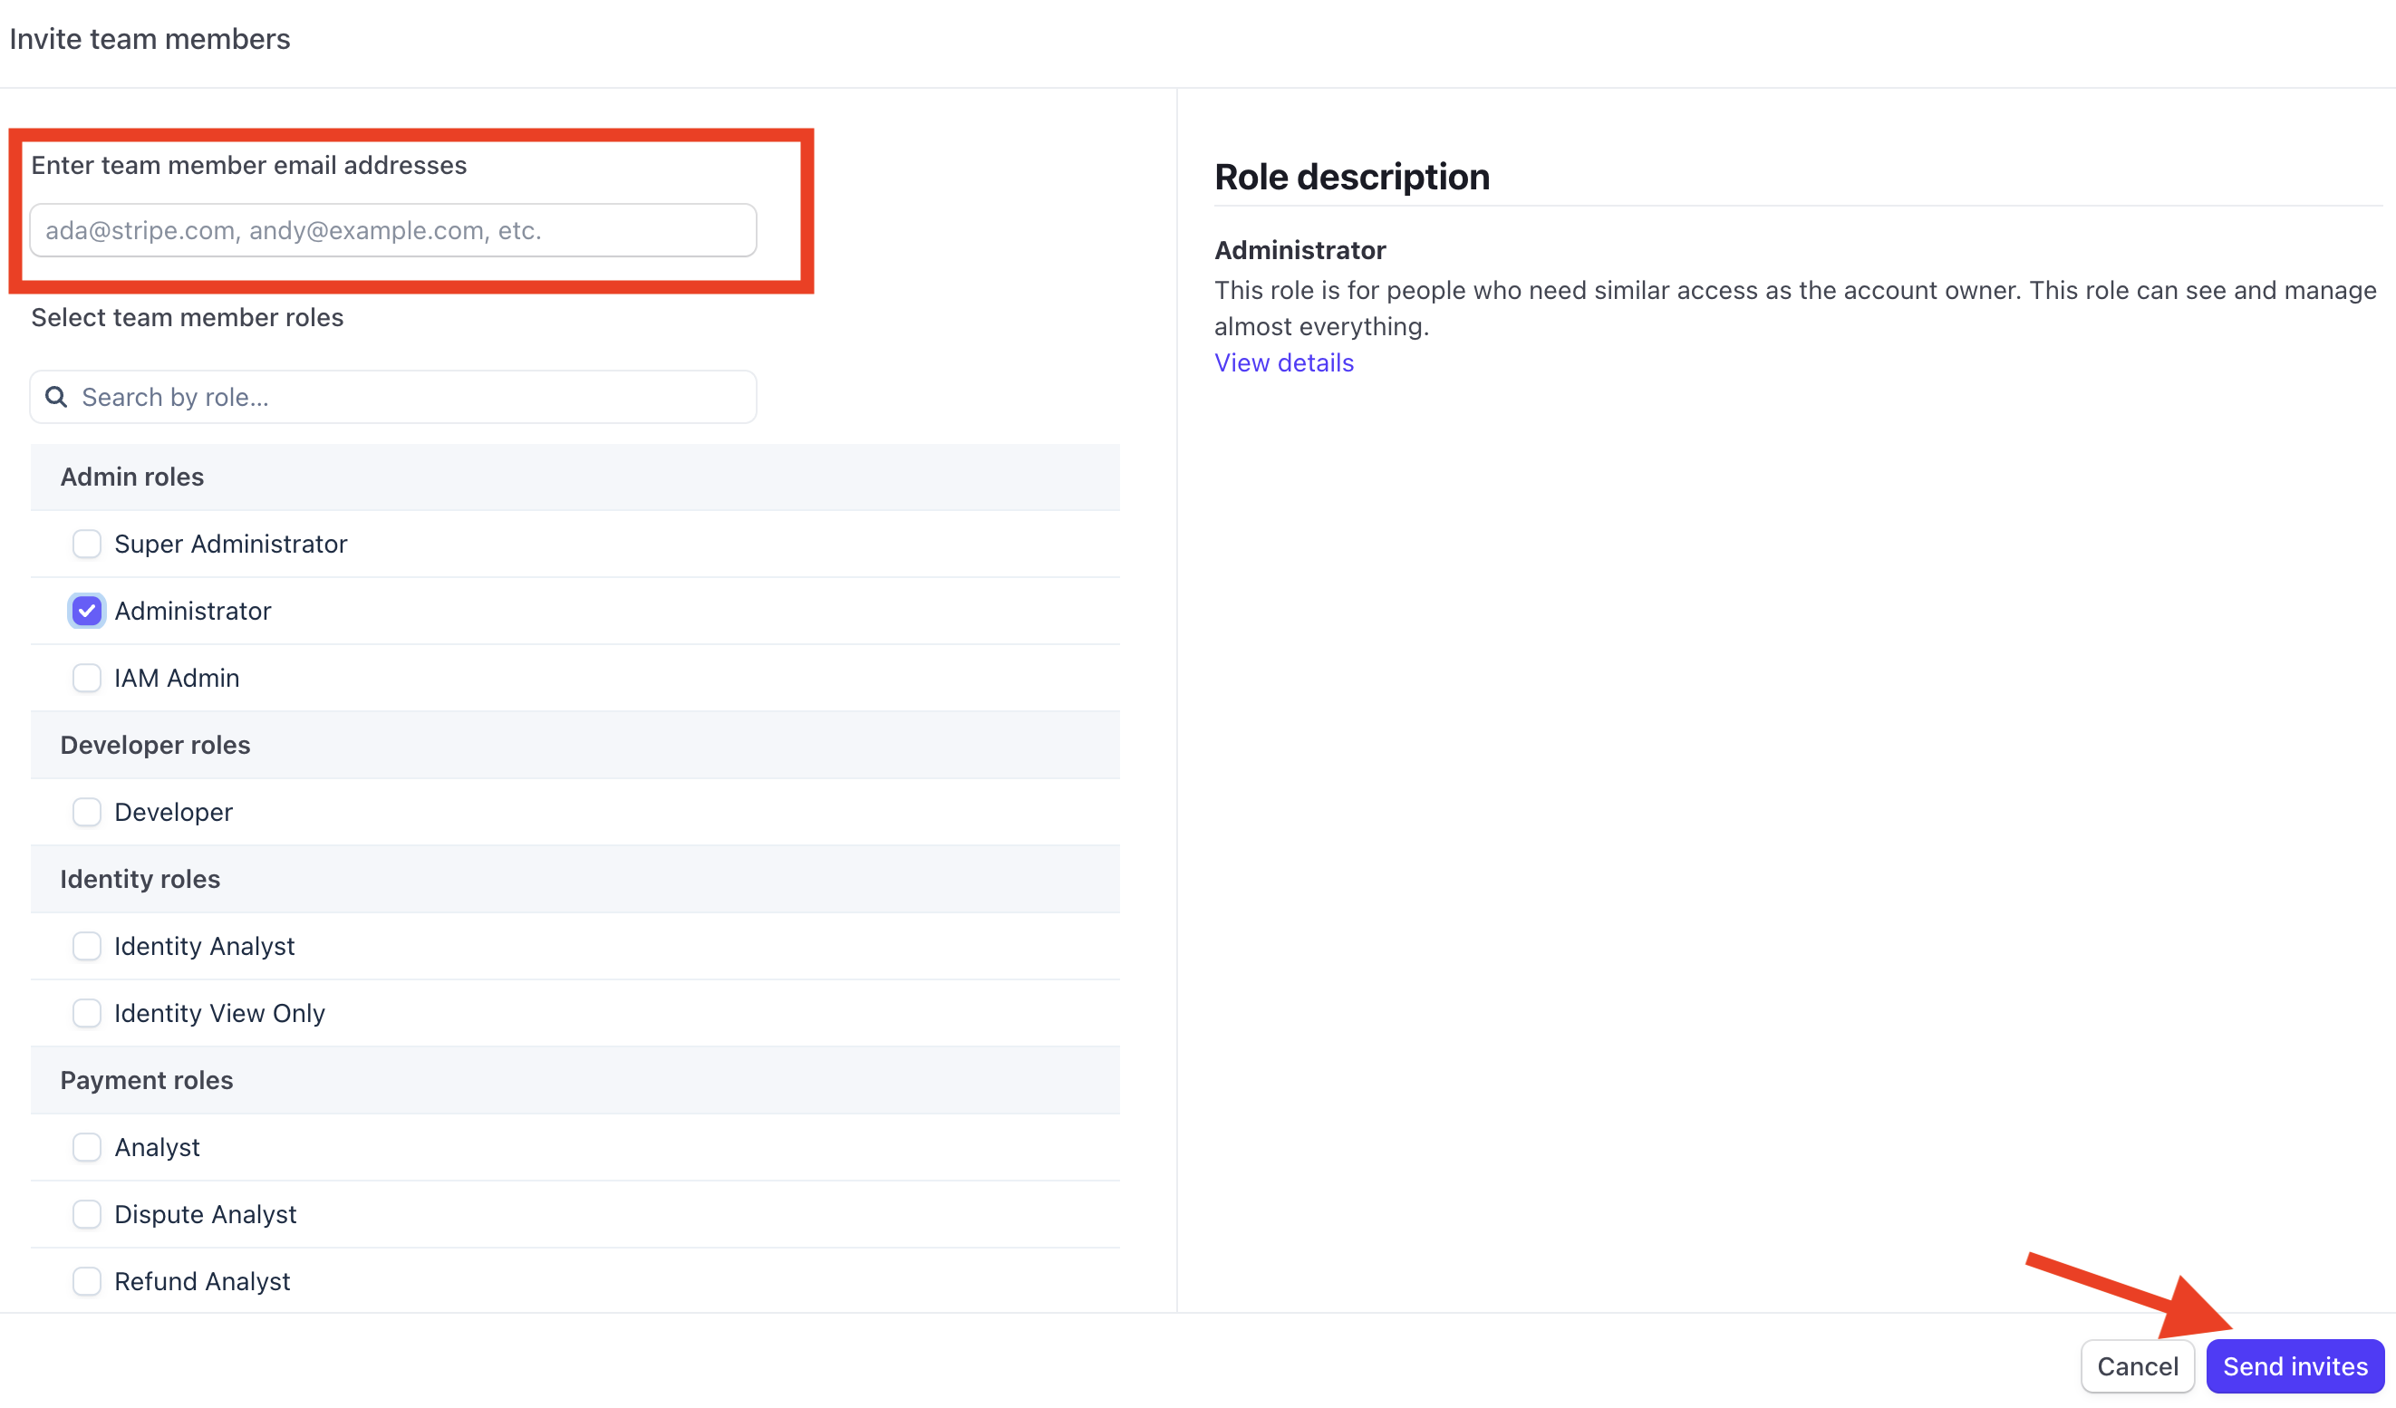Focus the Search by role input
Screen dimensions: 2396x1408
tap(409, 397)
